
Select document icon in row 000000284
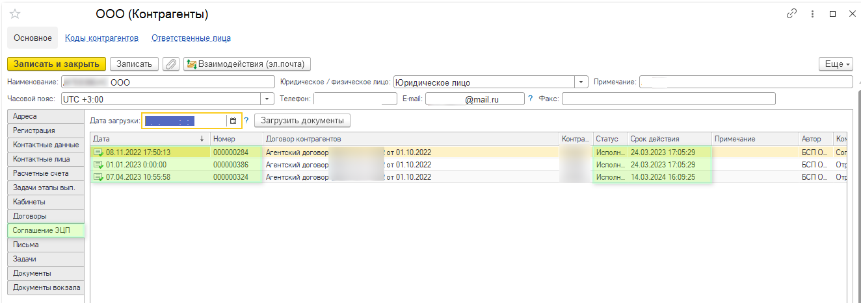[98, 152]
